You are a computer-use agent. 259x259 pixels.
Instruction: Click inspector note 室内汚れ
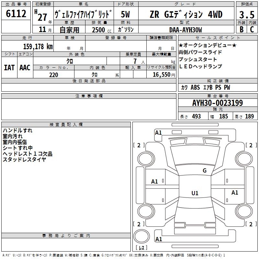[x=13, y=136]
